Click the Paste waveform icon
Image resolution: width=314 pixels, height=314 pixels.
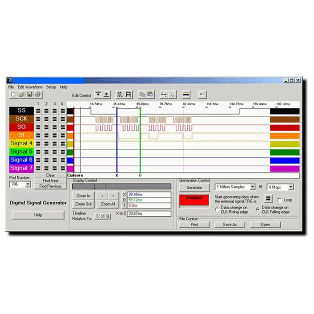(150, 95)
